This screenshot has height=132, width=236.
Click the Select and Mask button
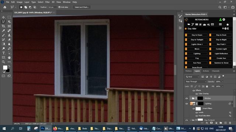82,7
